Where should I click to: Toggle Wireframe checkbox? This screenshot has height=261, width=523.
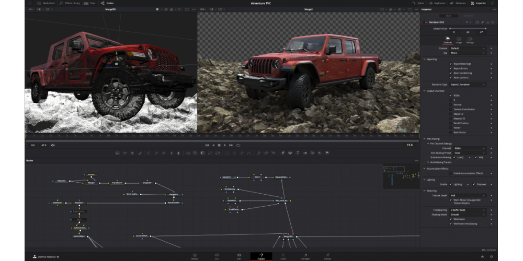click(x=451, y=219)
